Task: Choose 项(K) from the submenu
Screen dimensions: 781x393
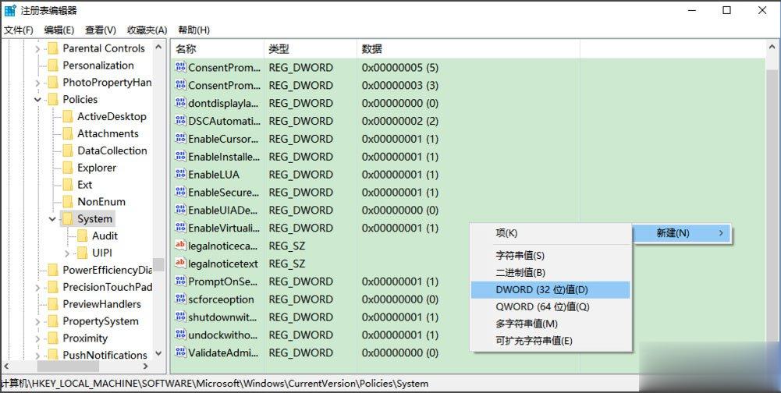Action: pos(550,233)
